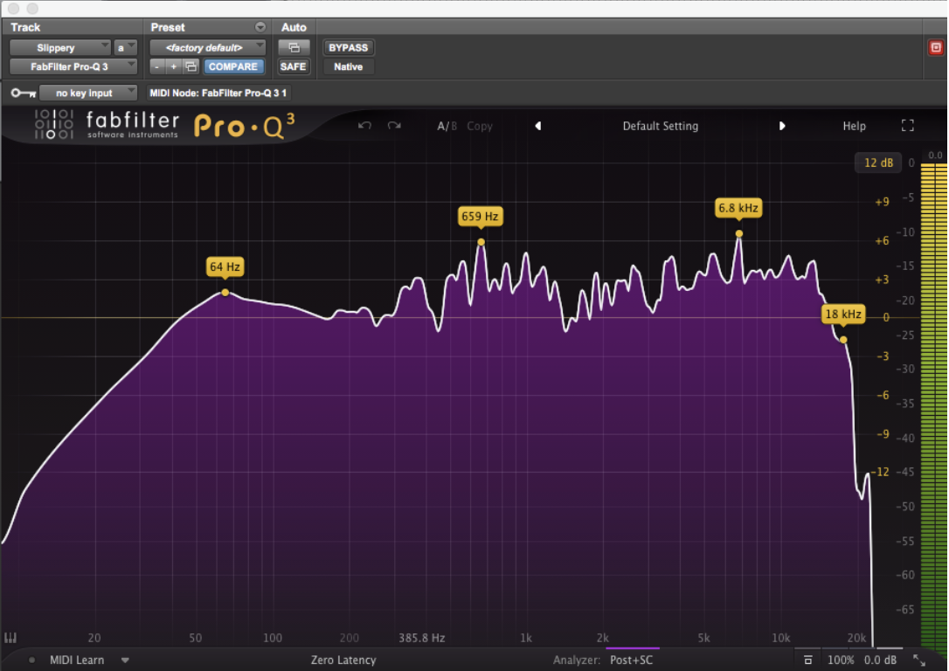
Task: Load the next preset with the right arrow
Action: [x=782, y=126]
